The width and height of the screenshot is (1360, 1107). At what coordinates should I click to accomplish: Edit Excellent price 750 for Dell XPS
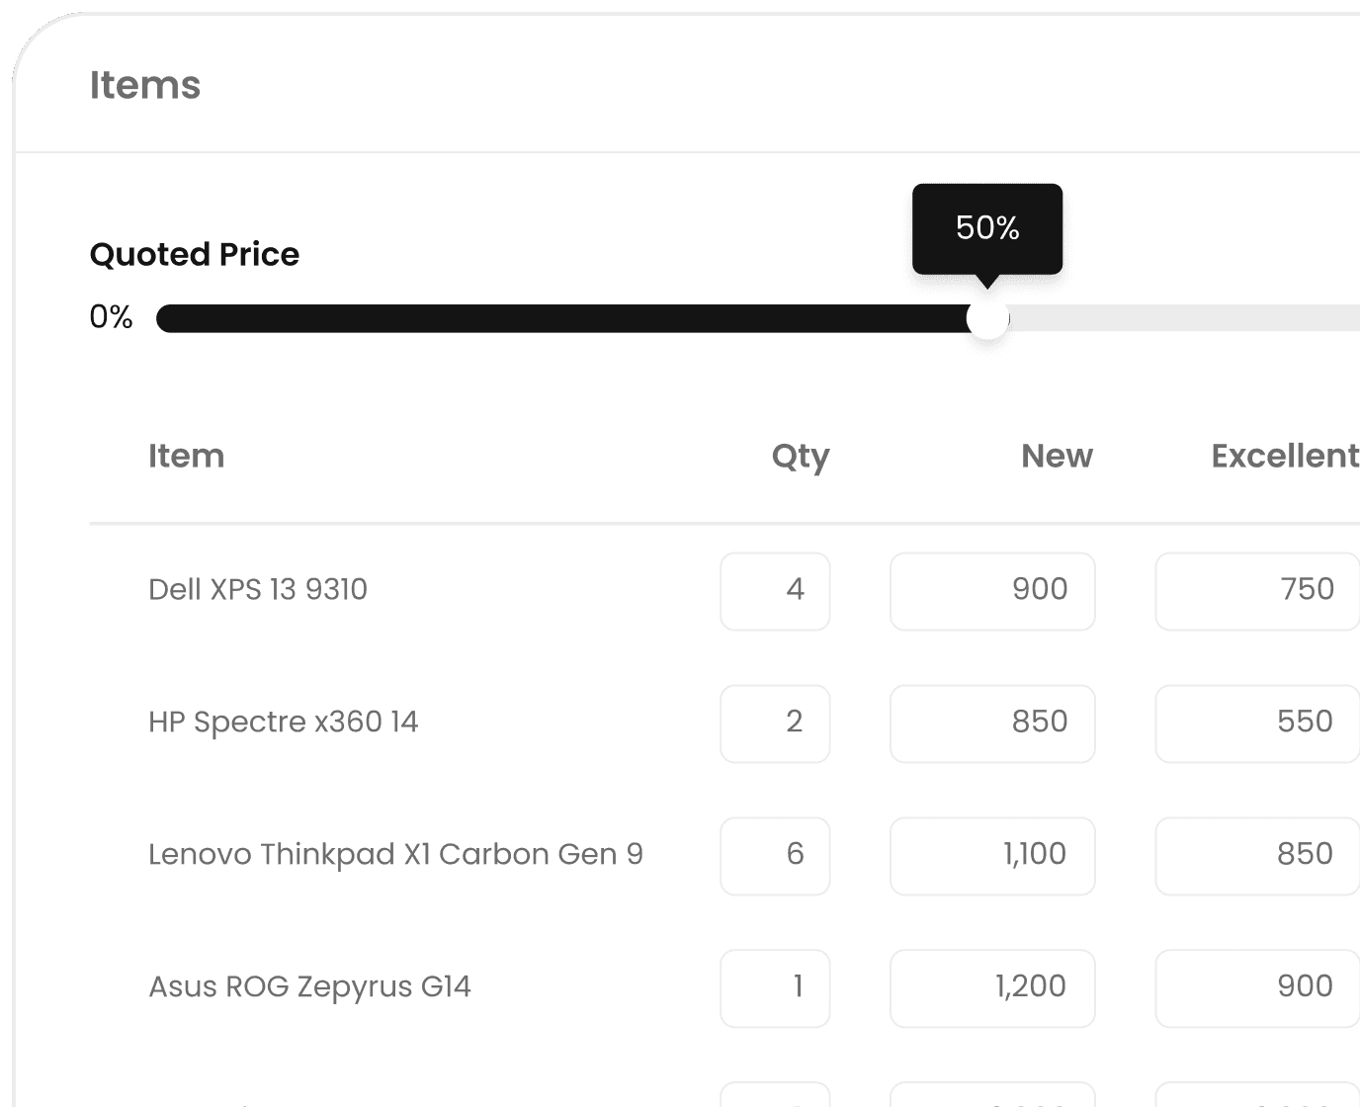point(1257,591)
